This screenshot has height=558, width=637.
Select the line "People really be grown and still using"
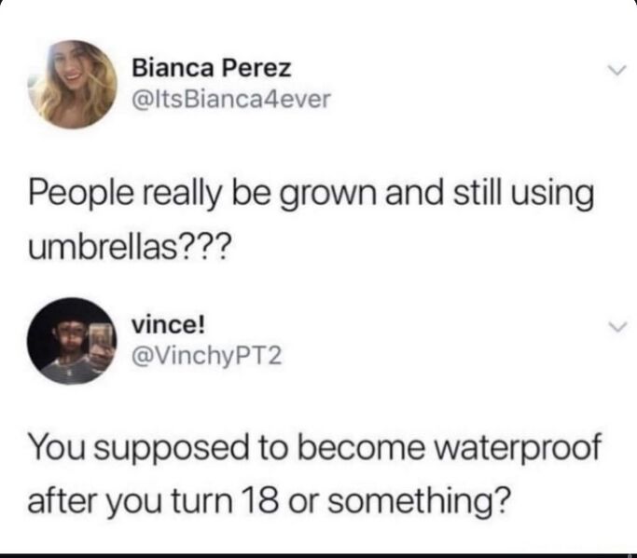[x=312, y=195]
